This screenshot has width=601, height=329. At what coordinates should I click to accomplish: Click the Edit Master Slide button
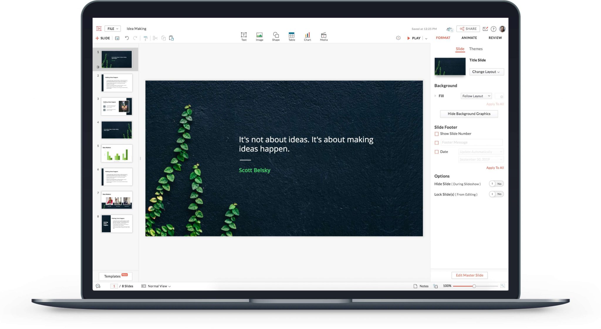(x=469, y=275)
